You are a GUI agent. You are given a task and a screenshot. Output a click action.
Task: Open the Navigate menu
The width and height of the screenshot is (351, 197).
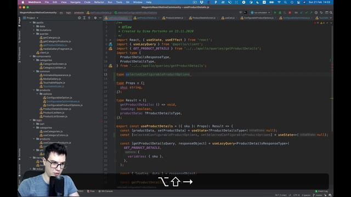coord(75,2)
